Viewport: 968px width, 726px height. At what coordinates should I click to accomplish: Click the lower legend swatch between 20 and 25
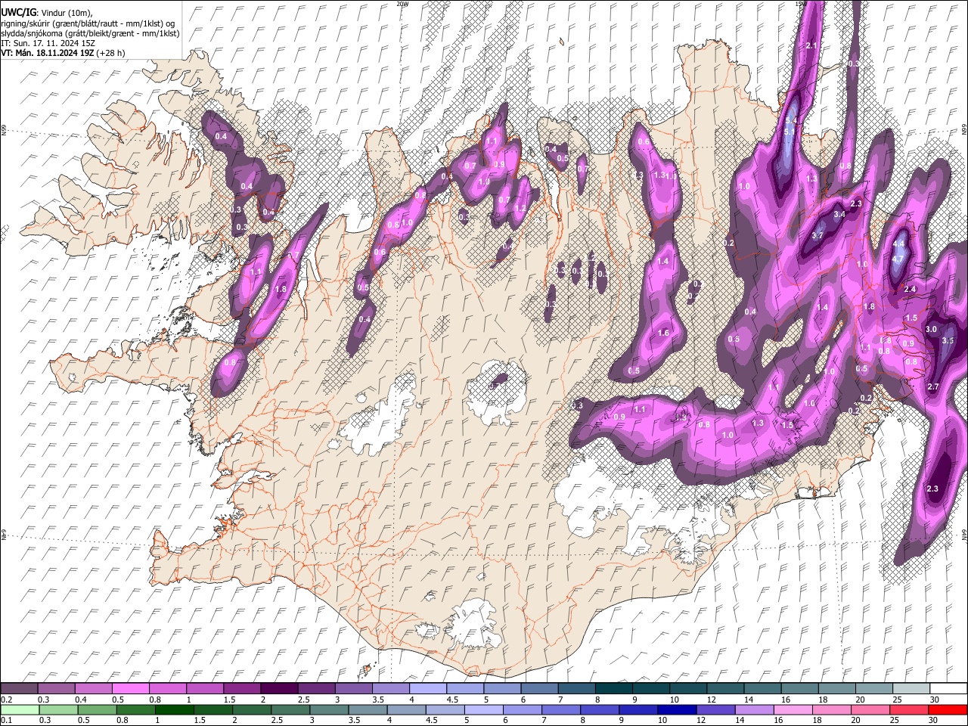871,709
